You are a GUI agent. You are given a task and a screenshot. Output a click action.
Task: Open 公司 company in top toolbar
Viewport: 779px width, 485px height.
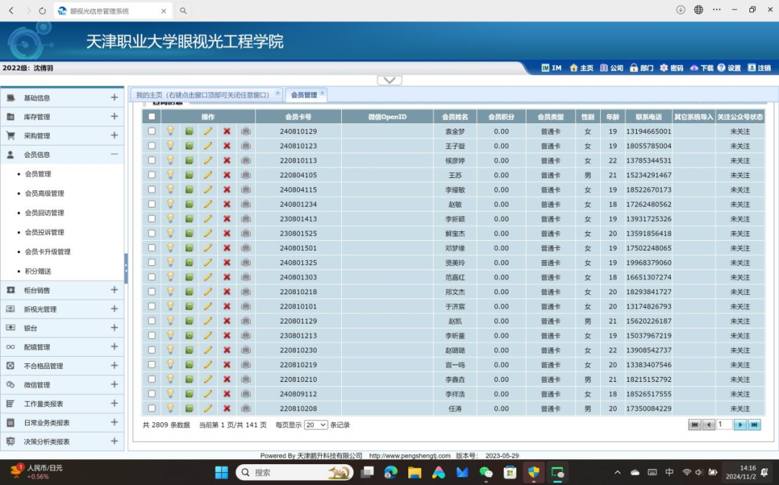pos(612,68)
